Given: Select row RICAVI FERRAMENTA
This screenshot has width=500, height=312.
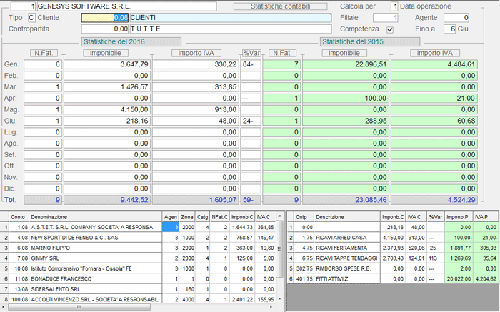Looking at the screenshot, I should (393, 248).
